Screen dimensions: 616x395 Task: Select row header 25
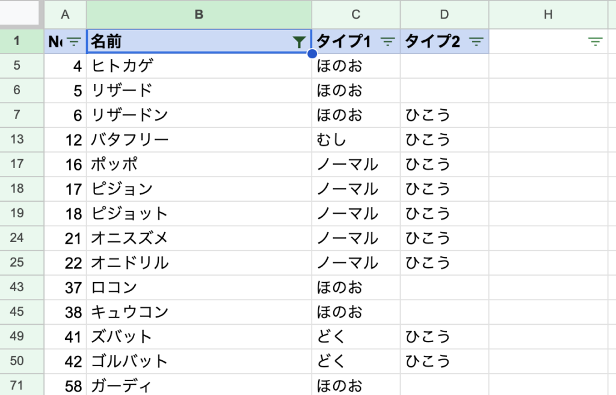pyautogui.click(x=22, y=263)
